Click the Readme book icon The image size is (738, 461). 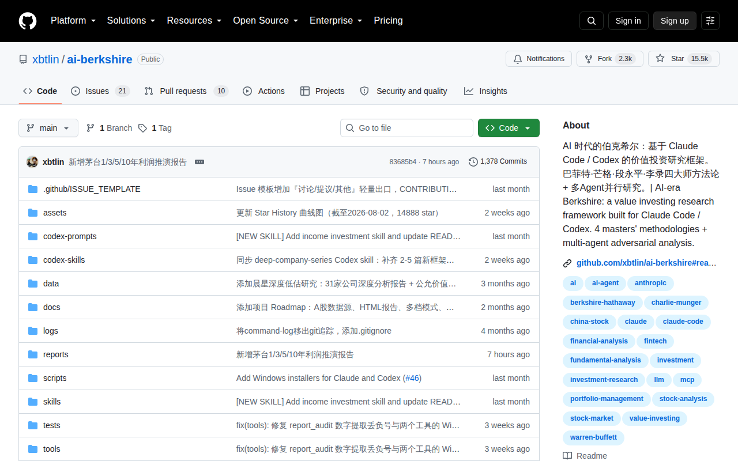tap(567, 456)
